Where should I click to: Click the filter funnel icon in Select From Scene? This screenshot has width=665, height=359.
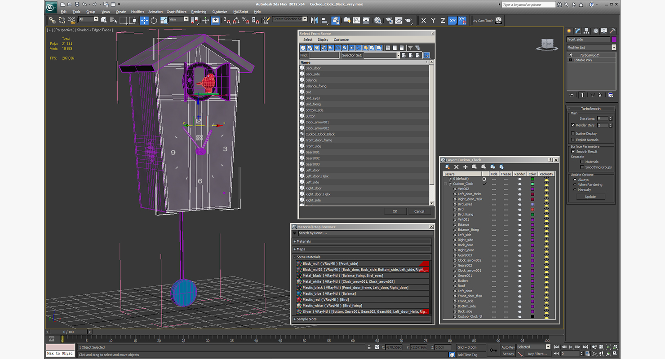410,48
